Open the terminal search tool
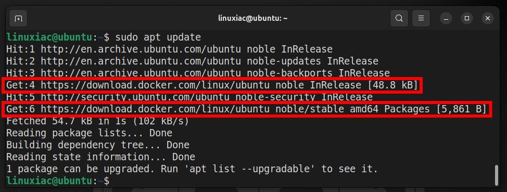 tap(399, 18)
